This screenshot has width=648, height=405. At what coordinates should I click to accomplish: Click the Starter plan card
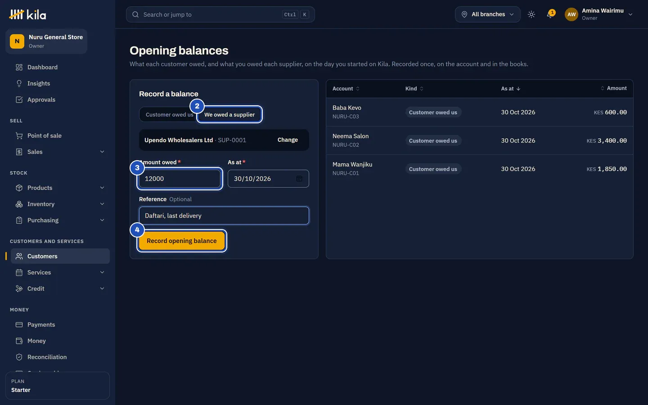[58, 386]
